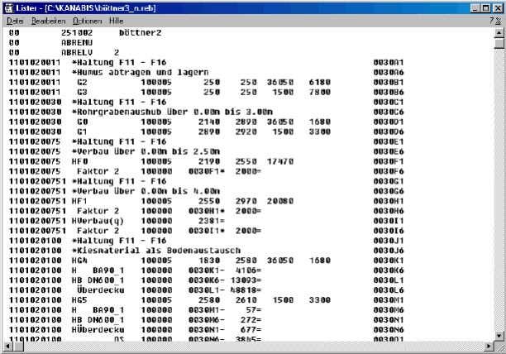506x354 pixels.
Task: Click value '4106=' text
Action: (248, 270)
